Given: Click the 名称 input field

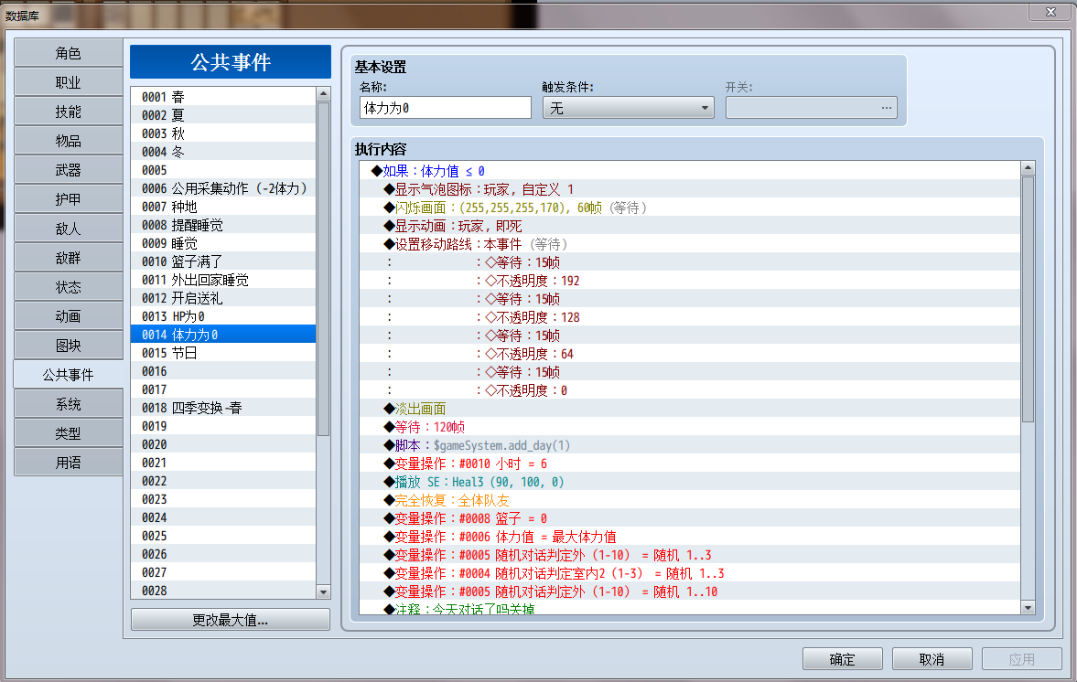Looking at the screenshot, I should (x=445, y=108).
